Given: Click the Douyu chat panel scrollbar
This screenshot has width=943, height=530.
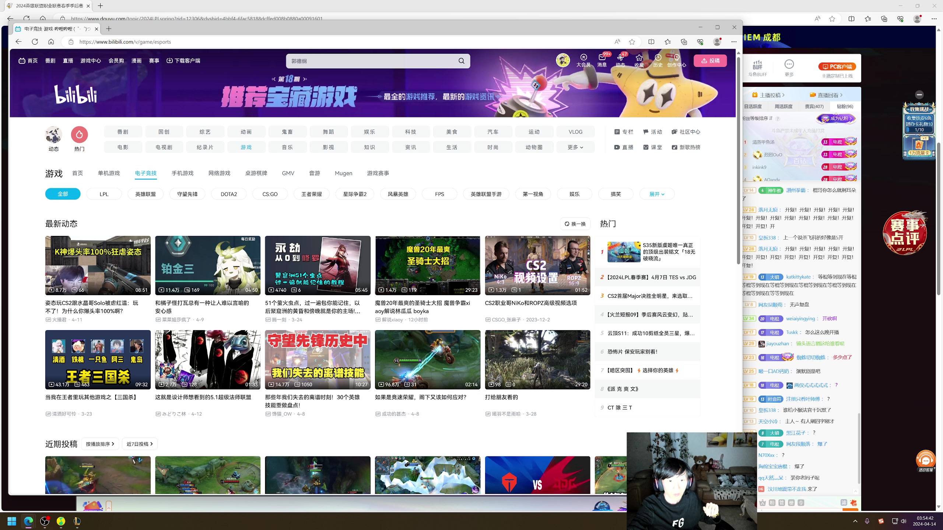Looking at the screenshot, I should 859,449.
